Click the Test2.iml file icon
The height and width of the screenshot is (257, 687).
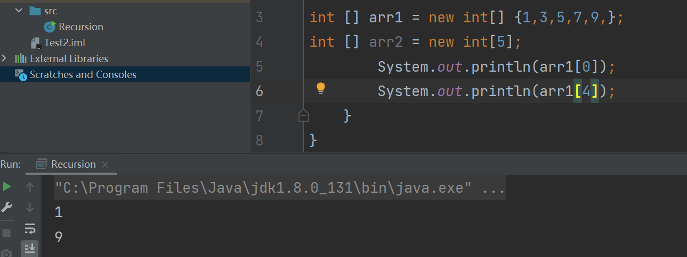[36, 43]
